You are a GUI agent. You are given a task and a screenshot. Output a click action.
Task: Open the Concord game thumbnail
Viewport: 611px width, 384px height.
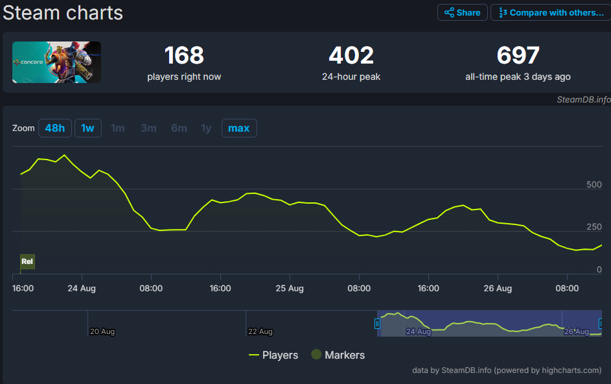[56, 62]
